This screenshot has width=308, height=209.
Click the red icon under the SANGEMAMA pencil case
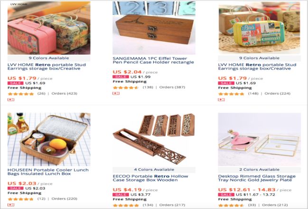[116, 93]
